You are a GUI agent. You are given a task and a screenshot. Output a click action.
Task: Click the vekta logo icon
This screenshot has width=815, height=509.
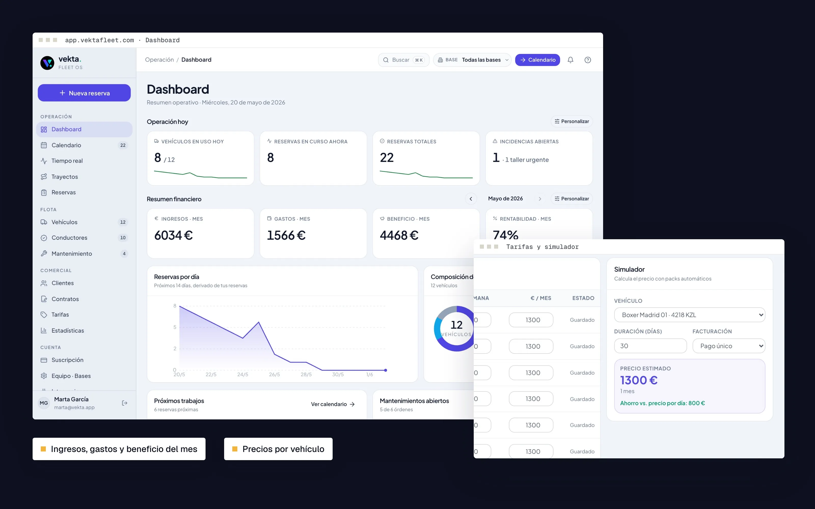tap(47, 63)
